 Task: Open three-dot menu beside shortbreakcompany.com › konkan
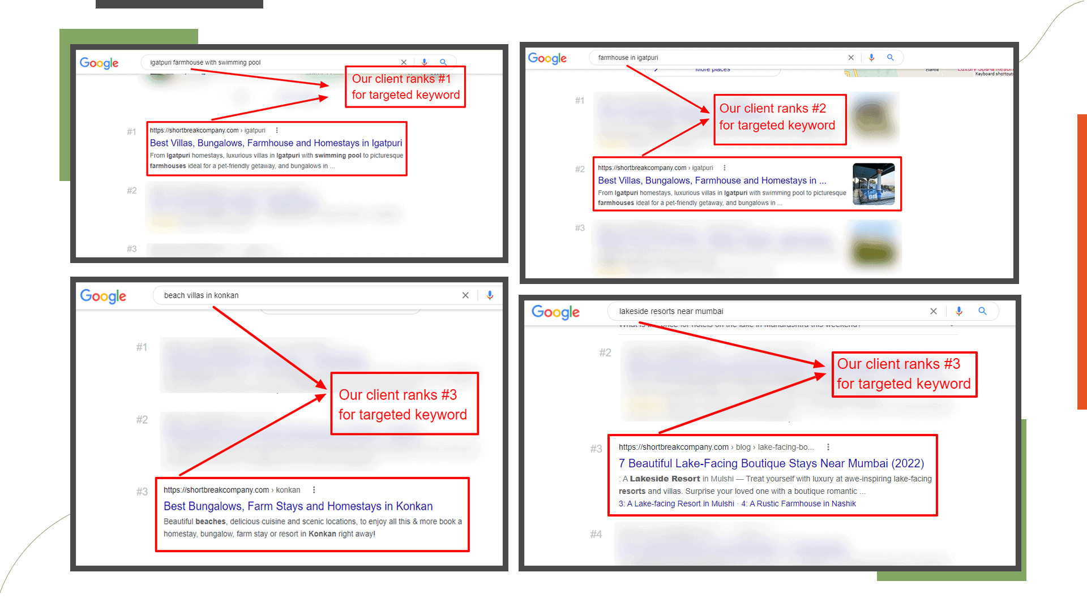pos(314,490)
